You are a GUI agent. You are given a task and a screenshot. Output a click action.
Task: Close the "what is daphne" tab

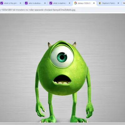pyautogui.click(x=69, y=3)
